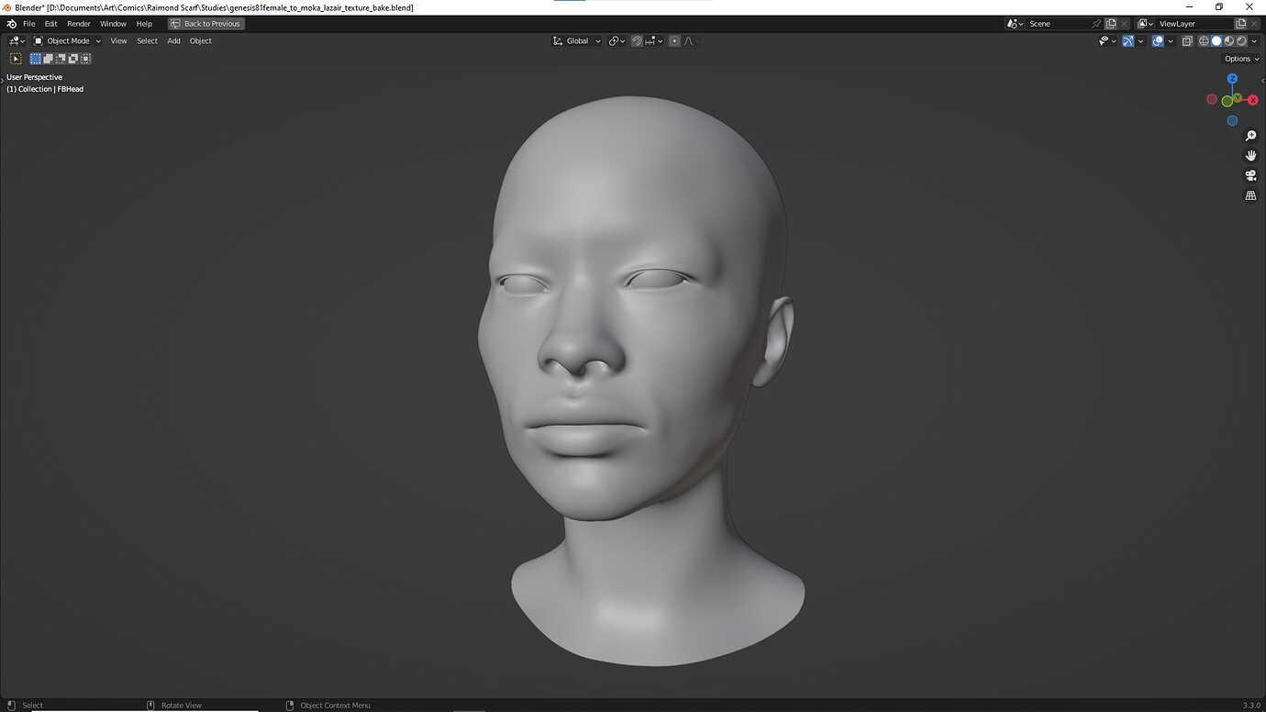The height and width of the screenshot is (712, 1266).
Task: Open the editor type selector icon
Action: [14, 40]
